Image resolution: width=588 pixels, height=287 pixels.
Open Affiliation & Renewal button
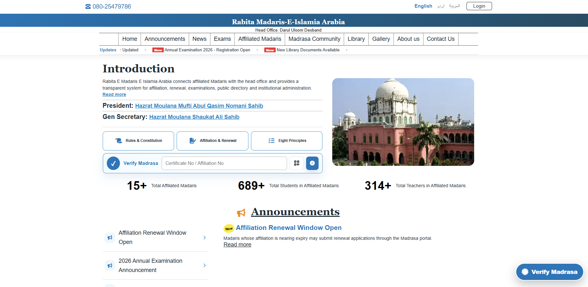[x=212, y=141]
